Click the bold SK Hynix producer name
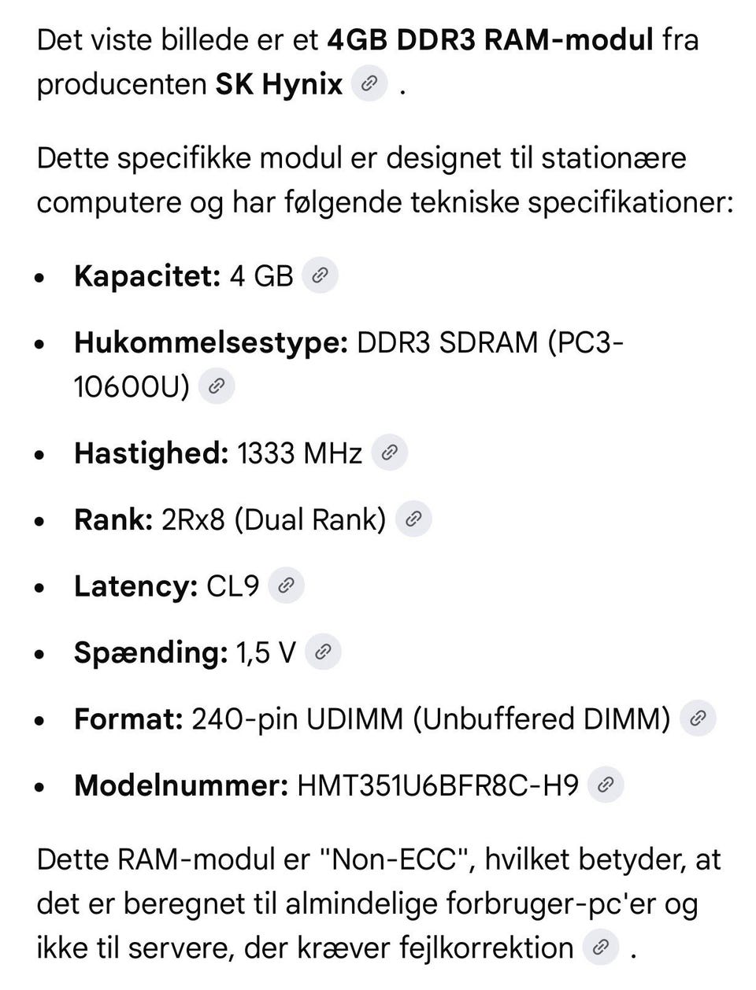The image size is (756, 990). (x=280, y=83)
